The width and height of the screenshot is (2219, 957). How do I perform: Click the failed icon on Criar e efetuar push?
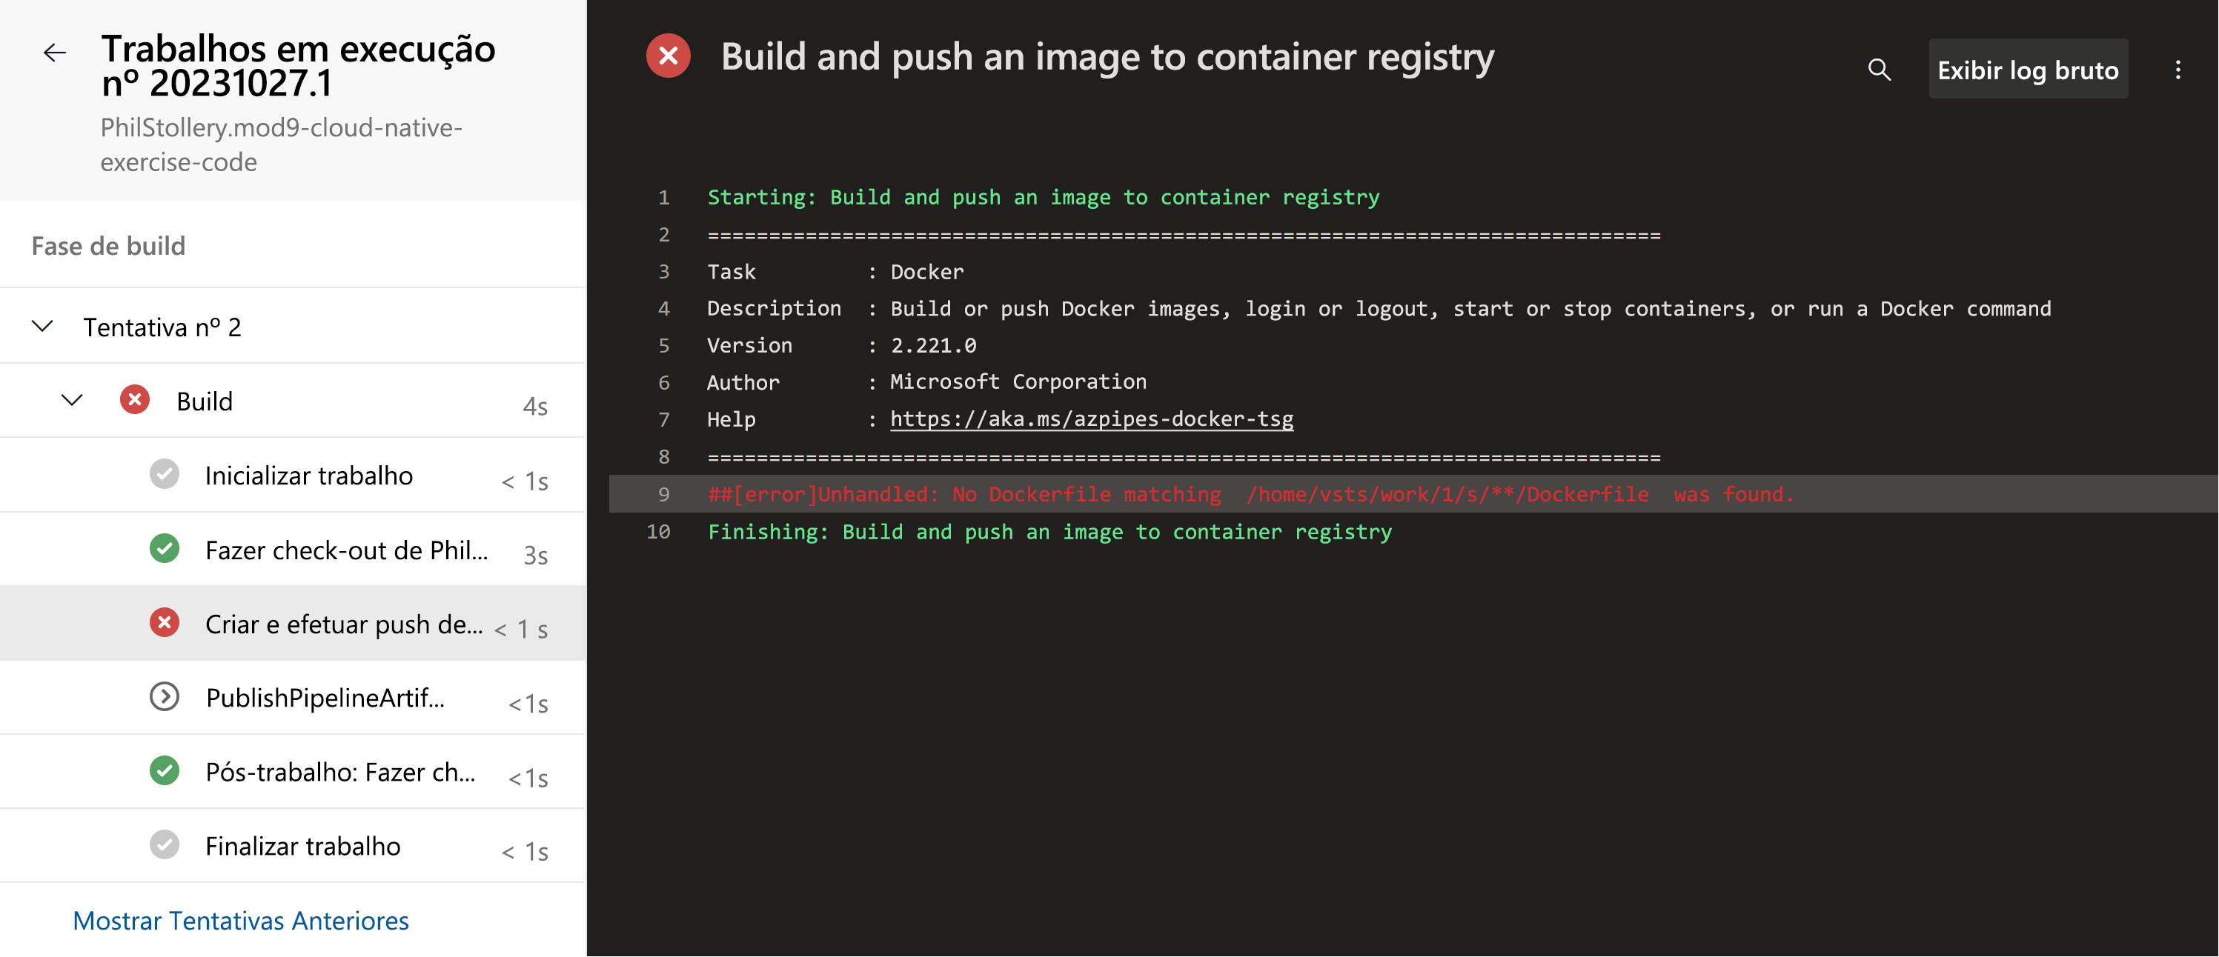(x=165, y=623)
